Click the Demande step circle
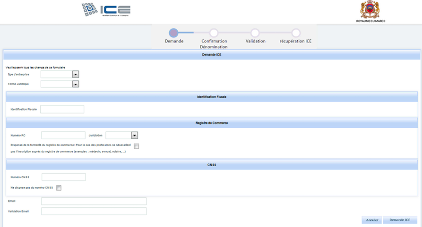422x227 pixels. pyautogui.click(x=173, y=33)
